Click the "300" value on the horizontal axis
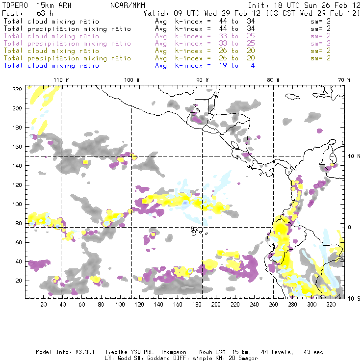Viewport: 363px width, 363px height. click(312, 305)
